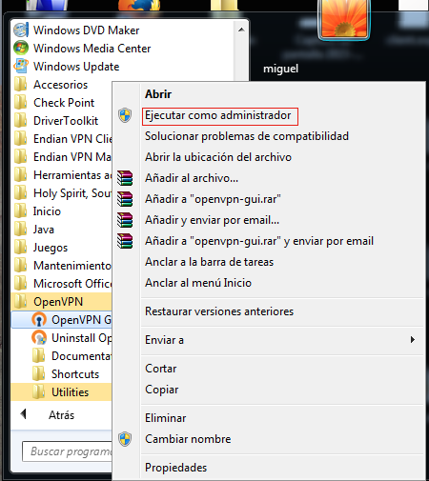The image size is (429, 481).
Task: Click the programs list scrollbar up arrow
Action: [241, 30]
